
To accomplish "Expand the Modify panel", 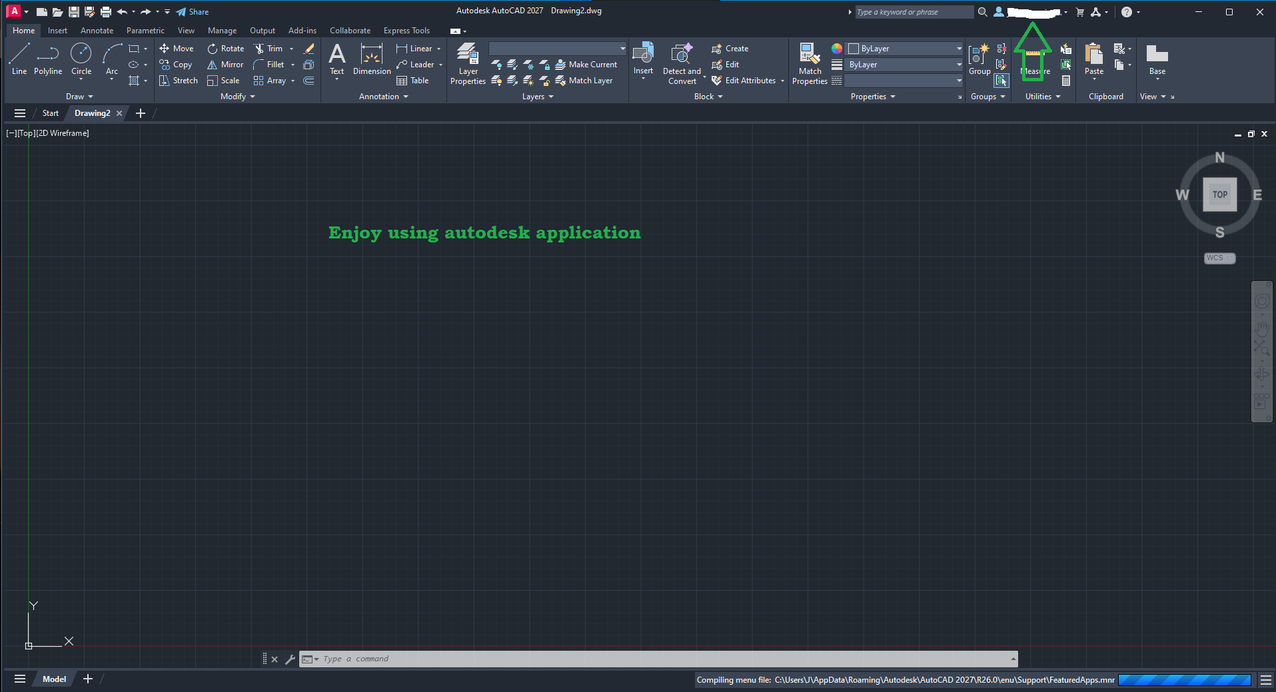I will click(238, 97).
